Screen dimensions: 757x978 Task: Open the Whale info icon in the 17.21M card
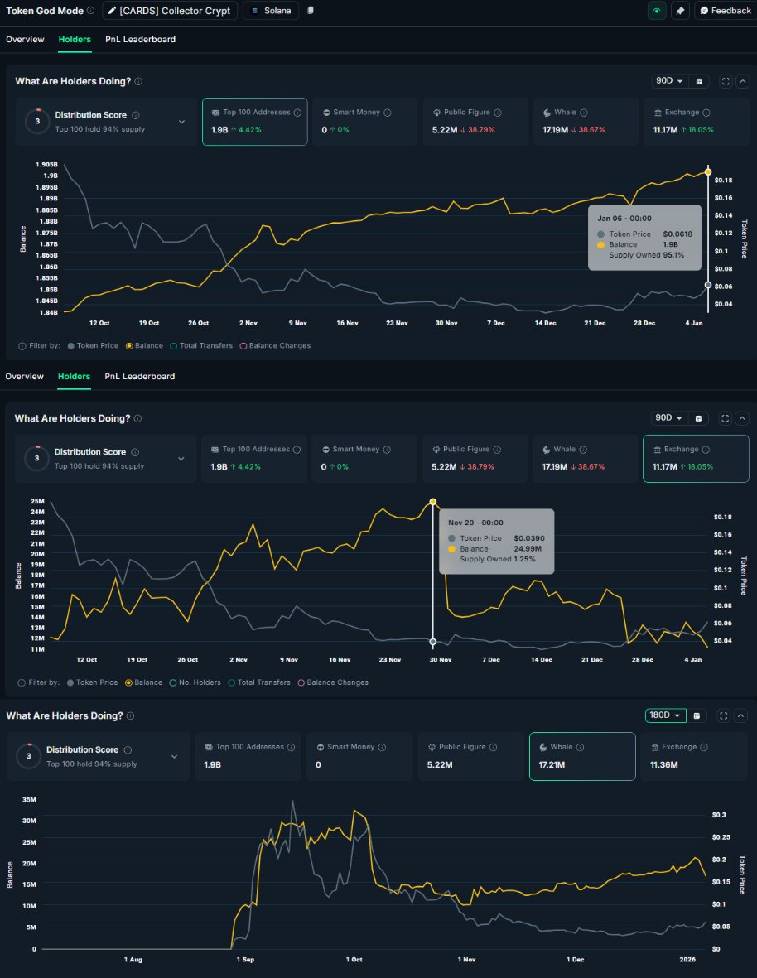click(x=580, y=747)
